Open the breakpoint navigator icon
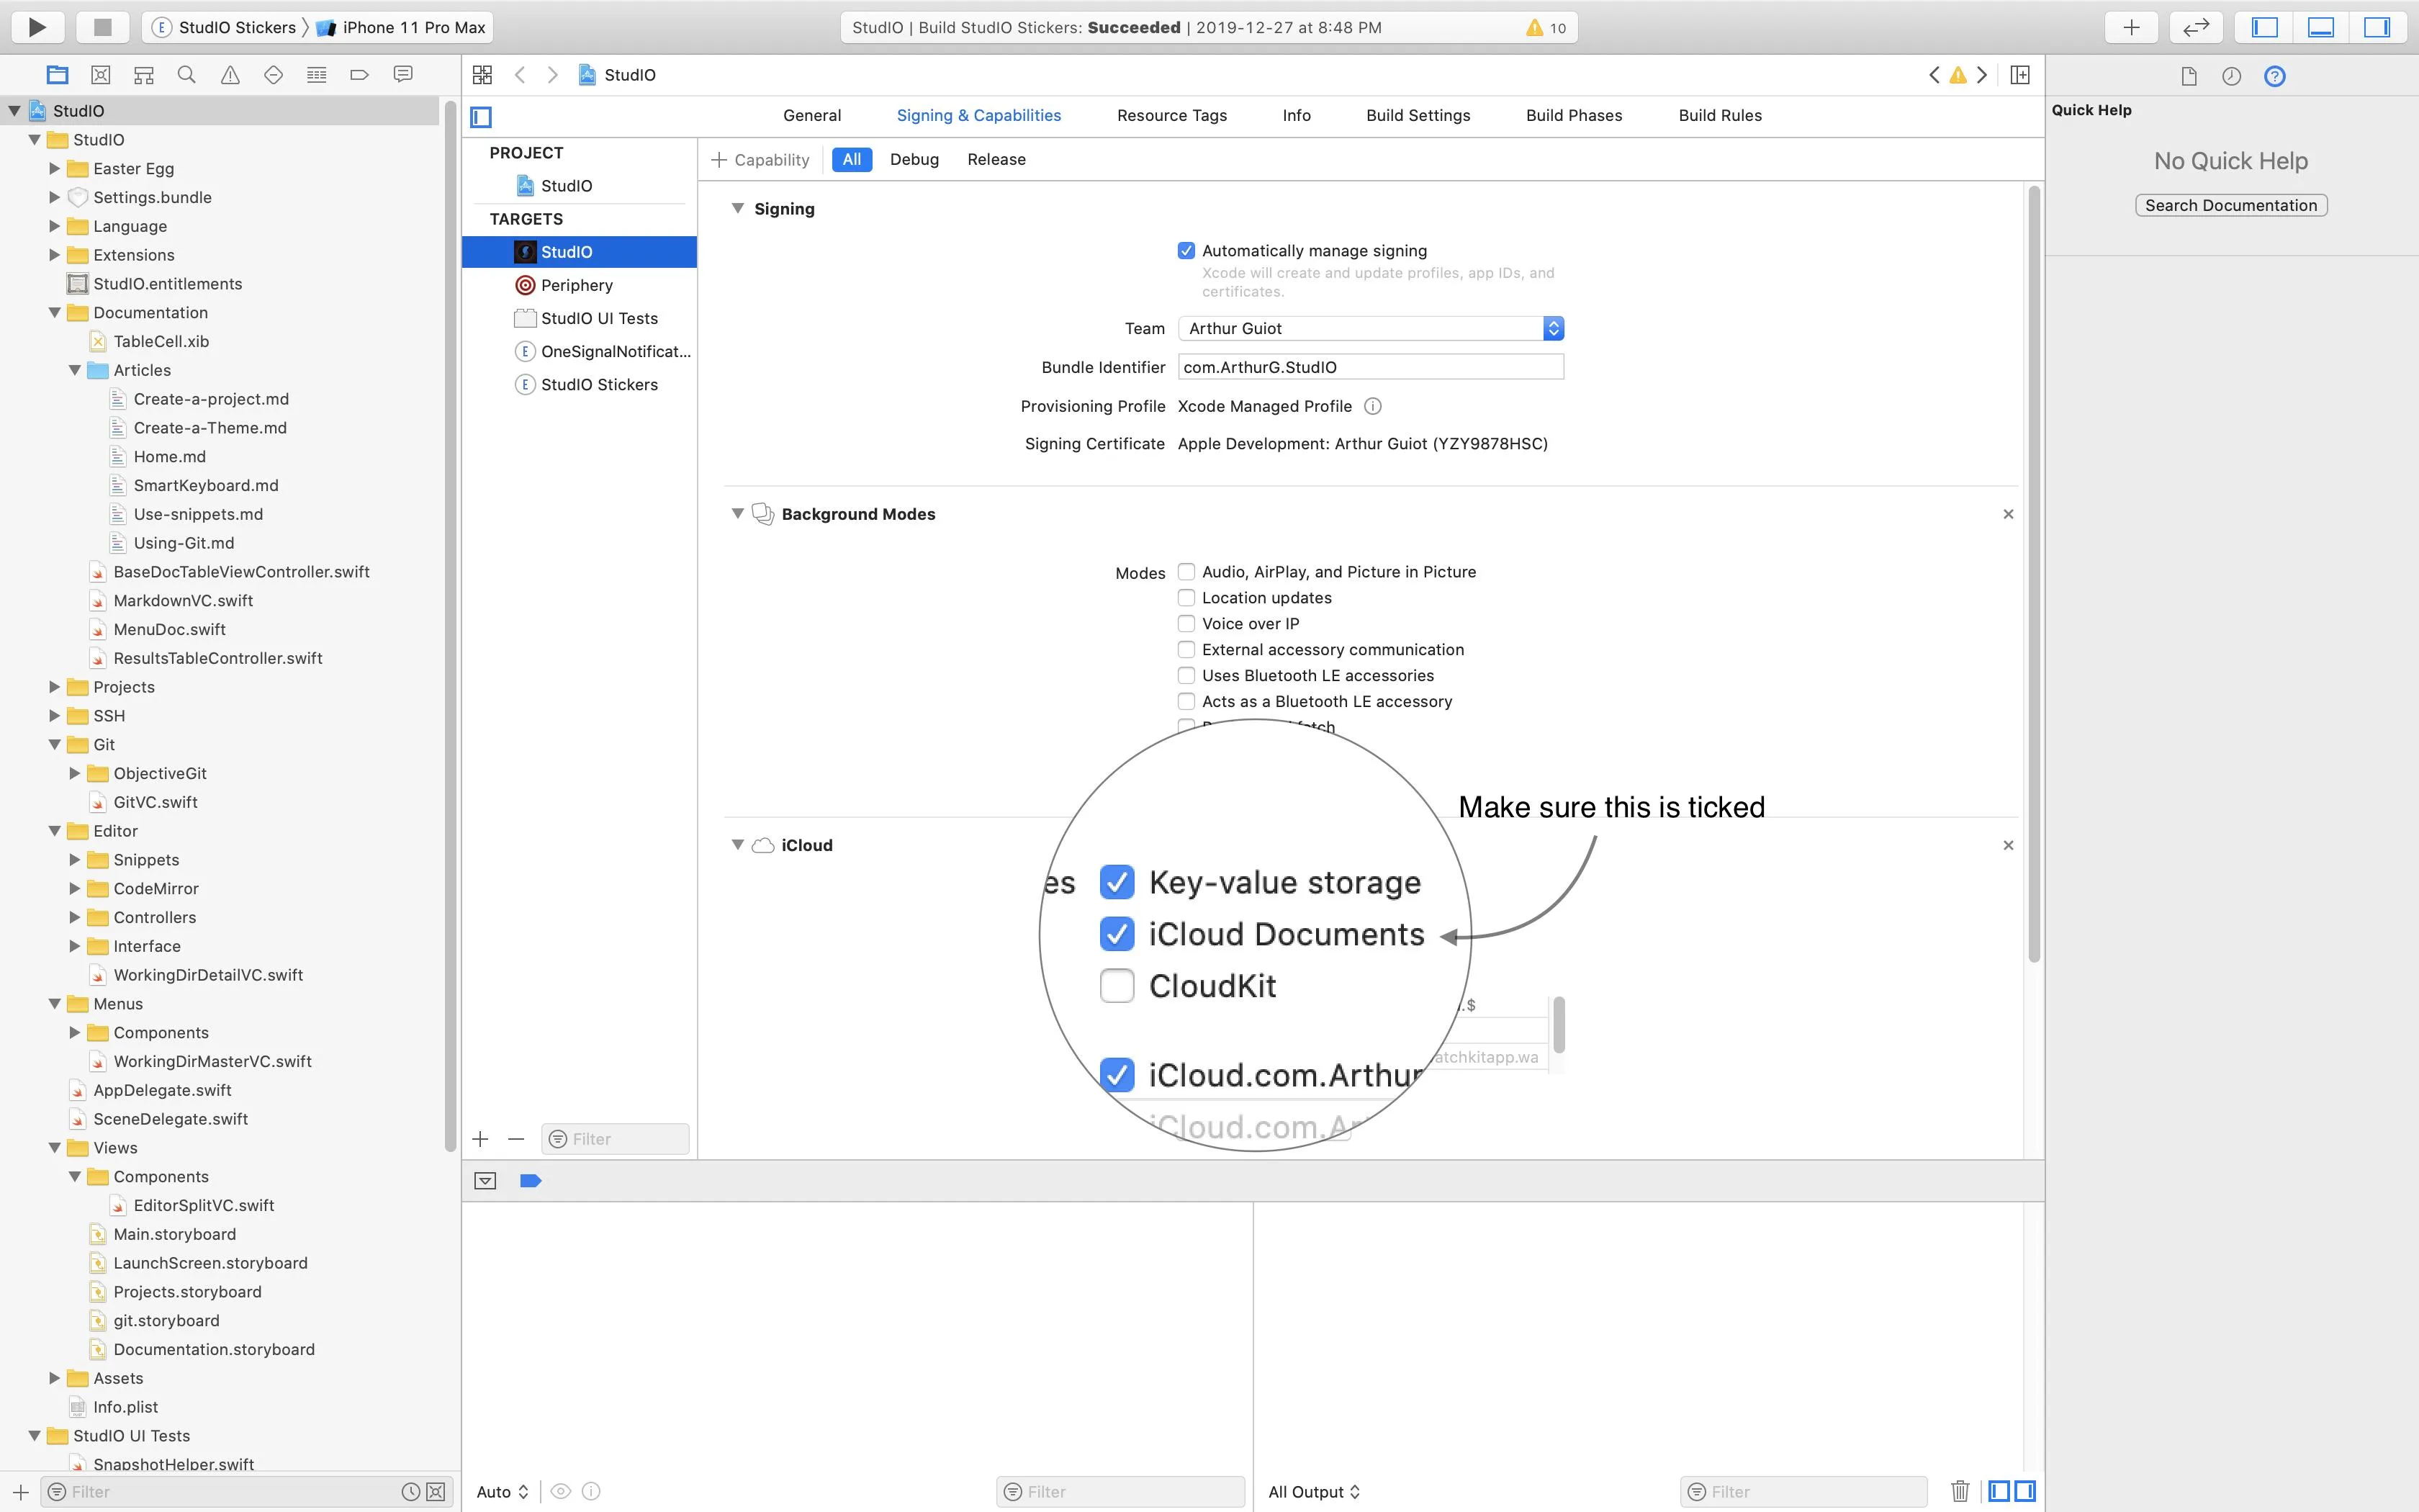Image resolution: width=2419 pixels, height=1512 pixels. click(360, 75)
